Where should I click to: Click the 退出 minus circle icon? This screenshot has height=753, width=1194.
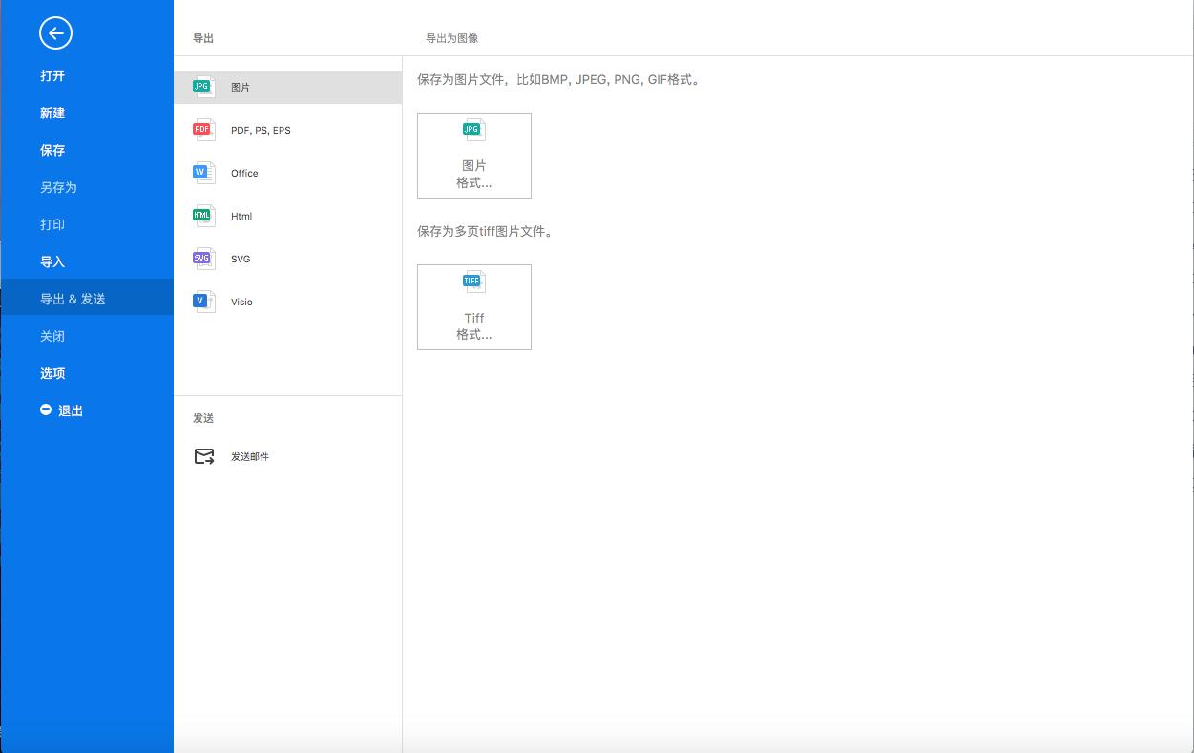(x=46, y=409)
